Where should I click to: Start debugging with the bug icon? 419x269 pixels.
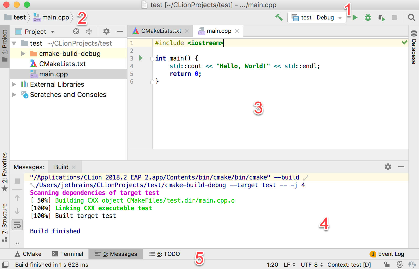(x=368, y=17)
